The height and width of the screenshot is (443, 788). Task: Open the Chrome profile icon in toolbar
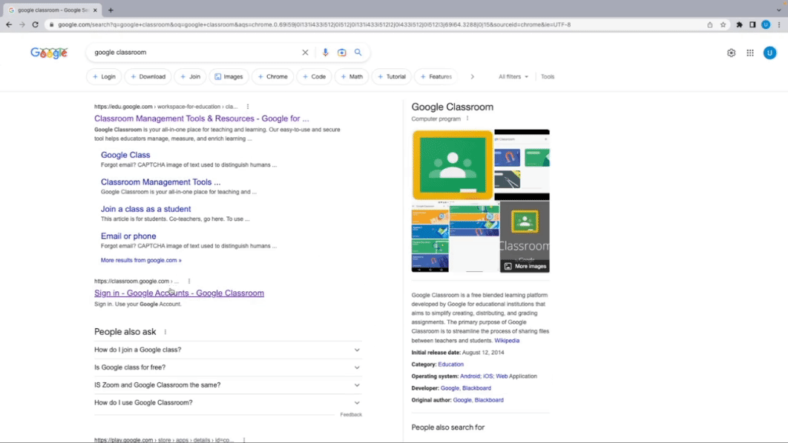pos(766,24)
